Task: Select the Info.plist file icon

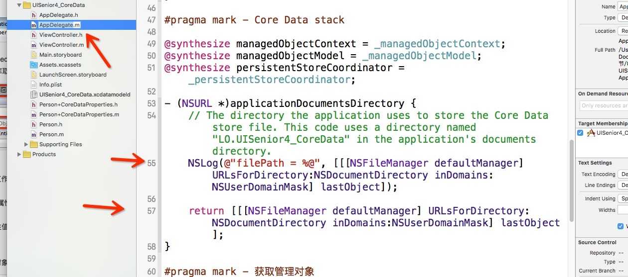Action: tap(34, 85)
